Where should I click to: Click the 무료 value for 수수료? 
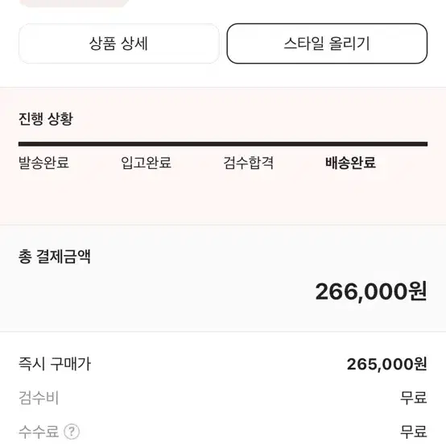(414, 432)
